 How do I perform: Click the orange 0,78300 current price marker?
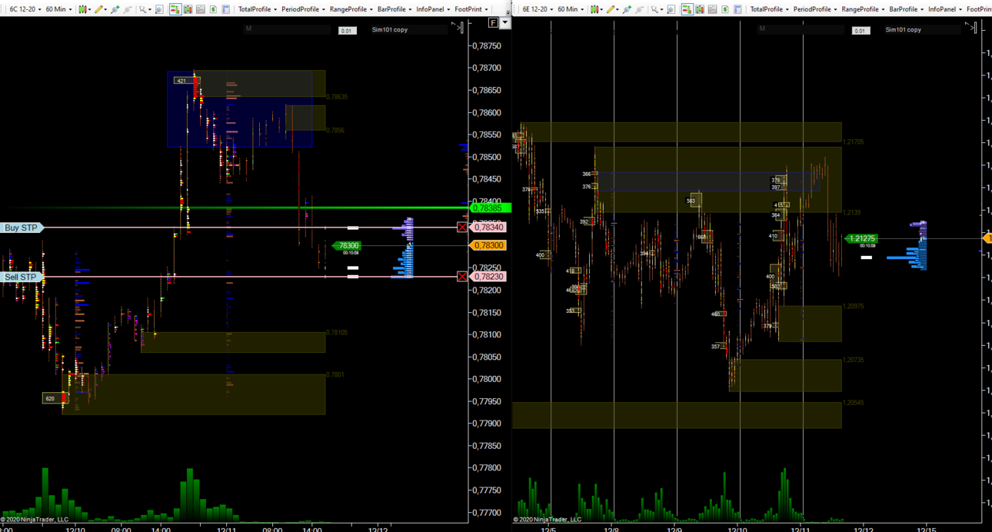(488, 245)
